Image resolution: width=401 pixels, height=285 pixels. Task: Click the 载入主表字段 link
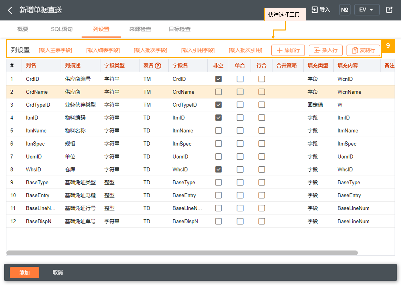55,50
